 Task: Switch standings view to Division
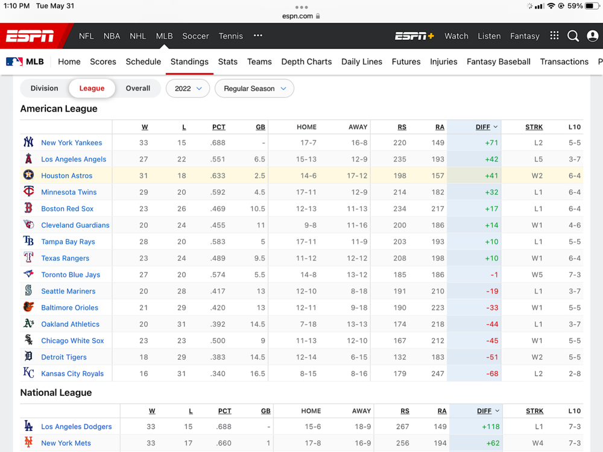(45, 89)
